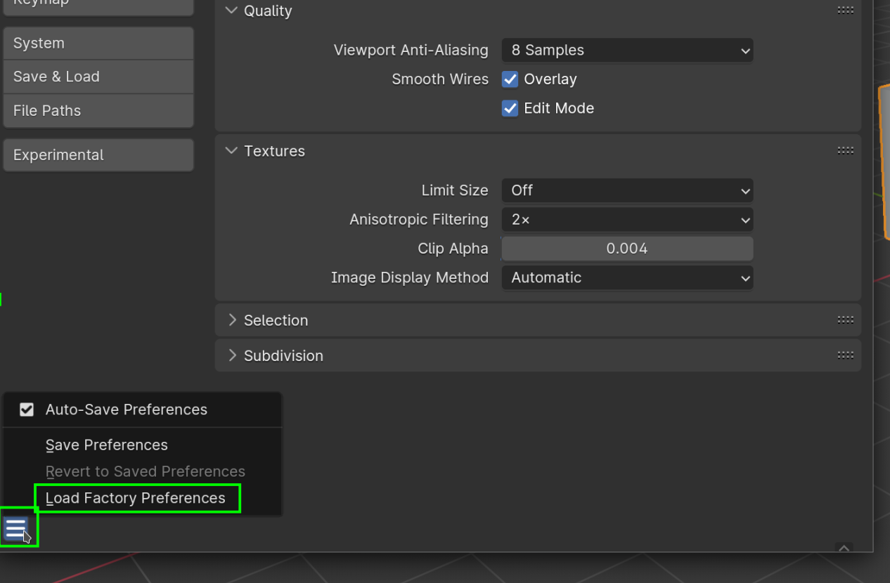Expand the Selection panel
The height and width of the screenshot is (583, 890).
tap(276, 320)
